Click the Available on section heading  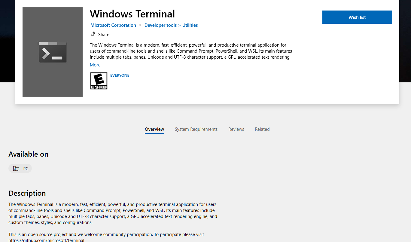click(x=28, y=154)
